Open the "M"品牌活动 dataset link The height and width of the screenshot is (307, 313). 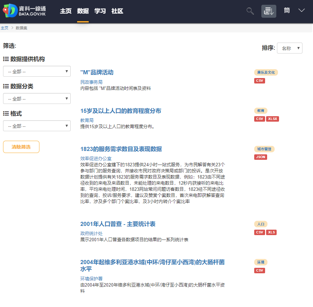[x=97, y=73]
